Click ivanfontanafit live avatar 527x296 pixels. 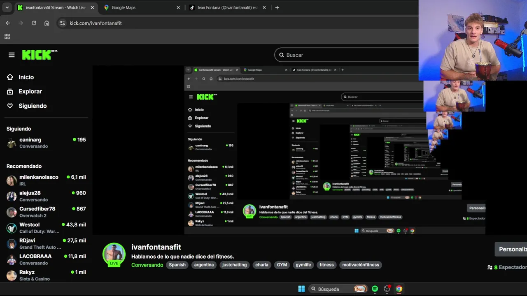point(114,255)
